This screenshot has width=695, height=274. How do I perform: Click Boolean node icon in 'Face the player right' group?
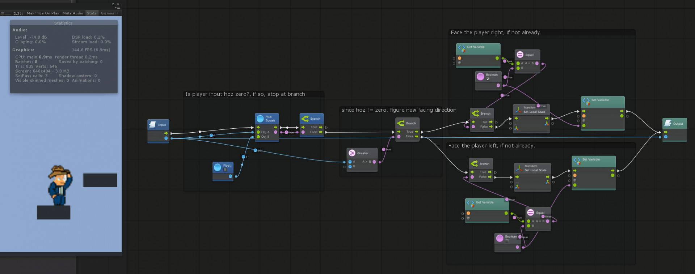point(480,76)
